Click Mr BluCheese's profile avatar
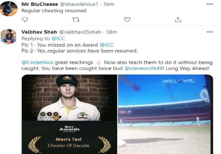This screenshot has width=221, height=154. (9, 6)
